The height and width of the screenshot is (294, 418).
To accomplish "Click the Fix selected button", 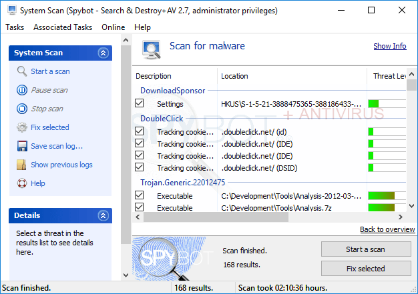I will click(x=366, y=269).
